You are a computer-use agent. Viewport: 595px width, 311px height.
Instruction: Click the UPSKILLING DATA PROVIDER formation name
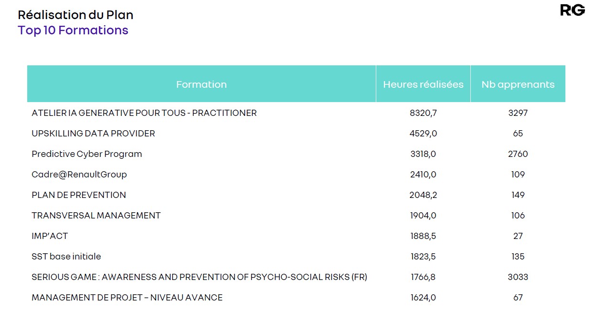pyautogui.click(x=93, y=134)
